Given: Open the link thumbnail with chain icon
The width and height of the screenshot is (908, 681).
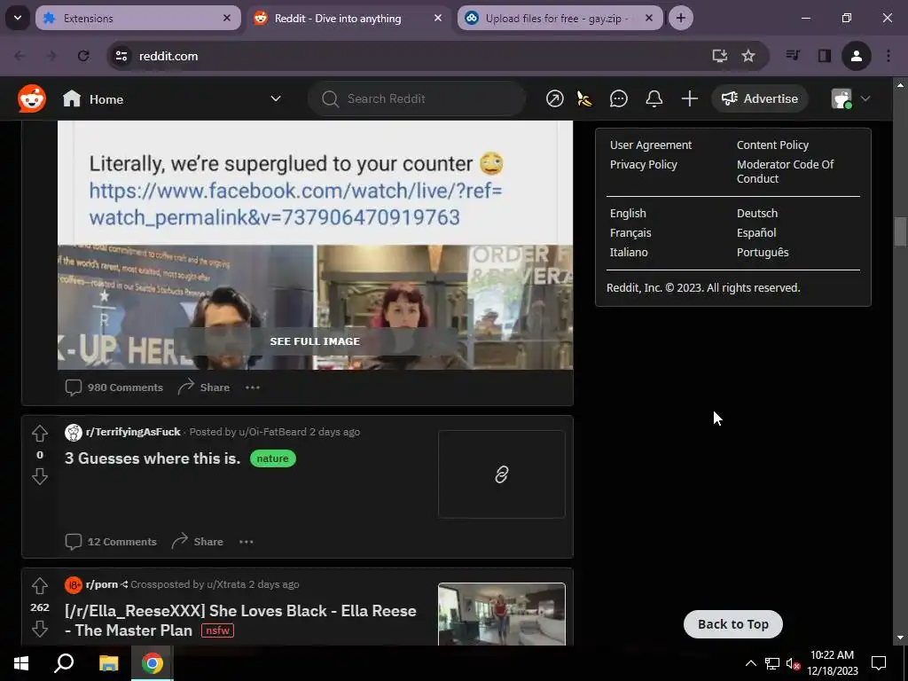Looking at the screenshot, I should tap(502, 474).
